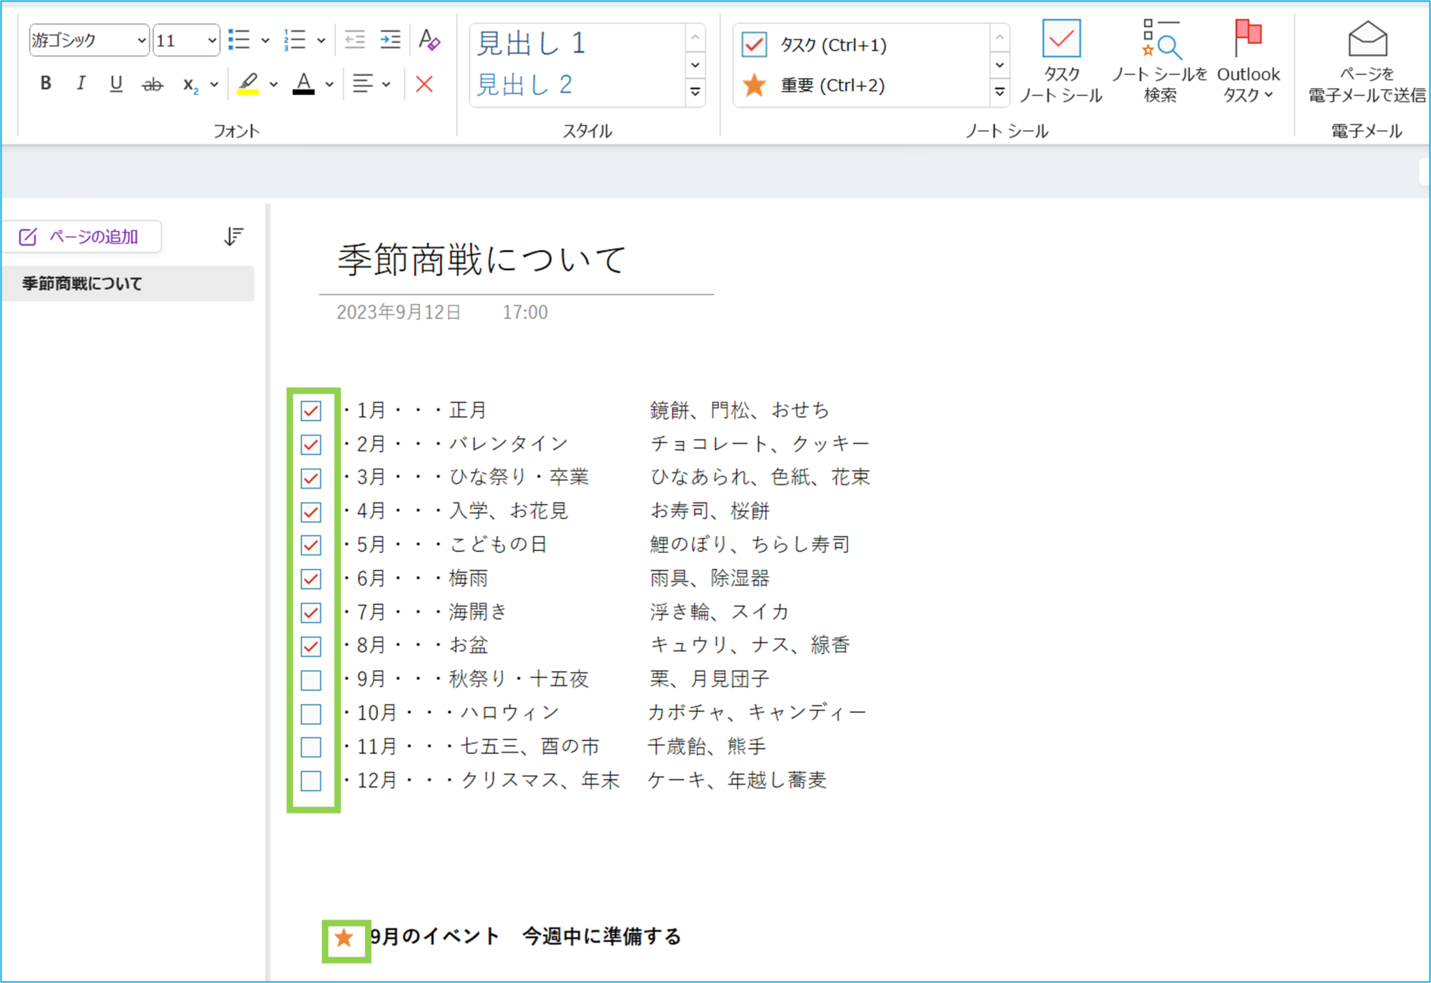Expand paragraph alignment options arrow
The height and width of the screenshot is (983, 1431).
[x=386, y=84]
